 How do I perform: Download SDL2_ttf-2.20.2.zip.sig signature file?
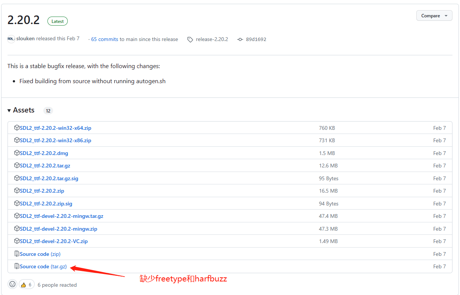(46, 204)
